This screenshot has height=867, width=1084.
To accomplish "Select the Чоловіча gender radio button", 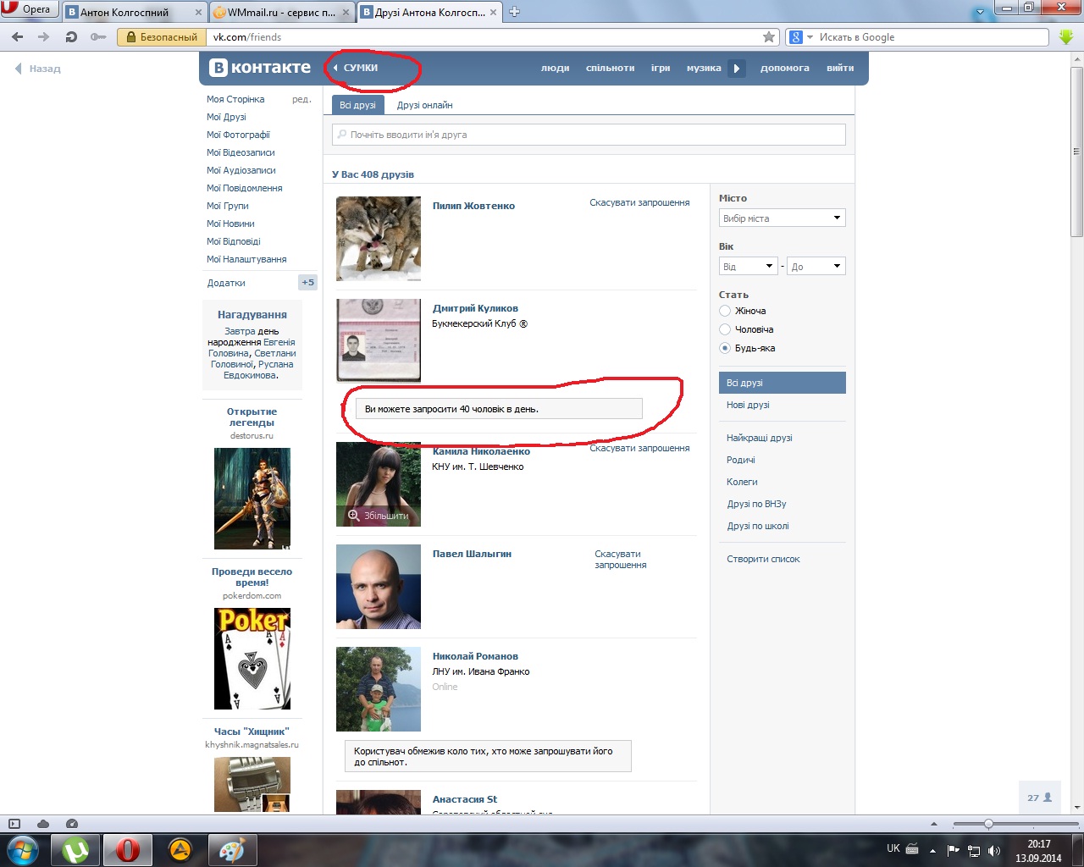I will [725, 329].
